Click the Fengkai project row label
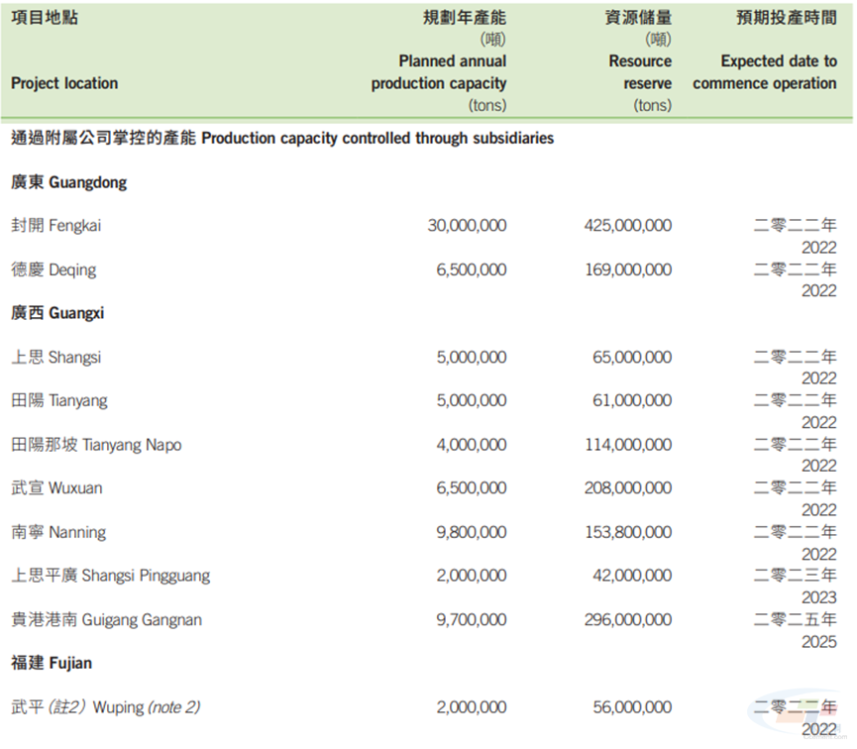The image size is (857, 749). coord(54,225)
